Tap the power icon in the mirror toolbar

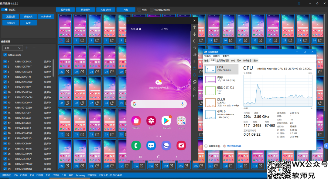coord(195,68)
